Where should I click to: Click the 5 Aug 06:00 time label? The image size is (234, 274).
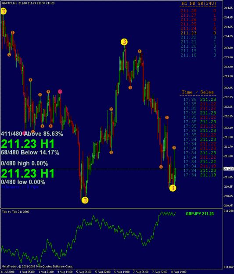click(84, 272)
